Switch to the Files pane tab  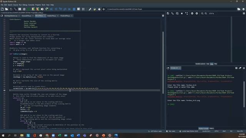[x=216, y=64]
